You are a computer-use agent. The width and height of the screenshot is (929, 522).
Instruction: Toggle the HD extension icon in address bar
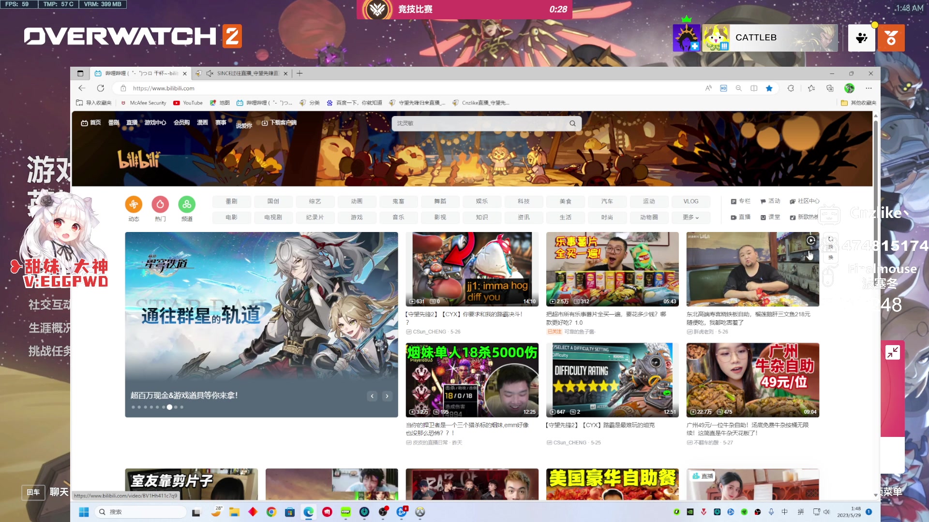pos(723,88)
